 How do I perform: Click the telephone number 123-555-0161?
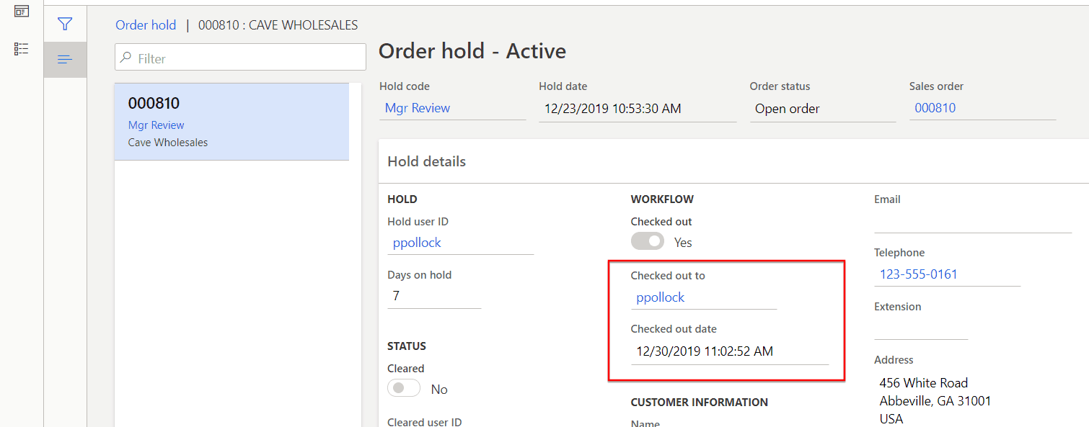coord(919,274)
